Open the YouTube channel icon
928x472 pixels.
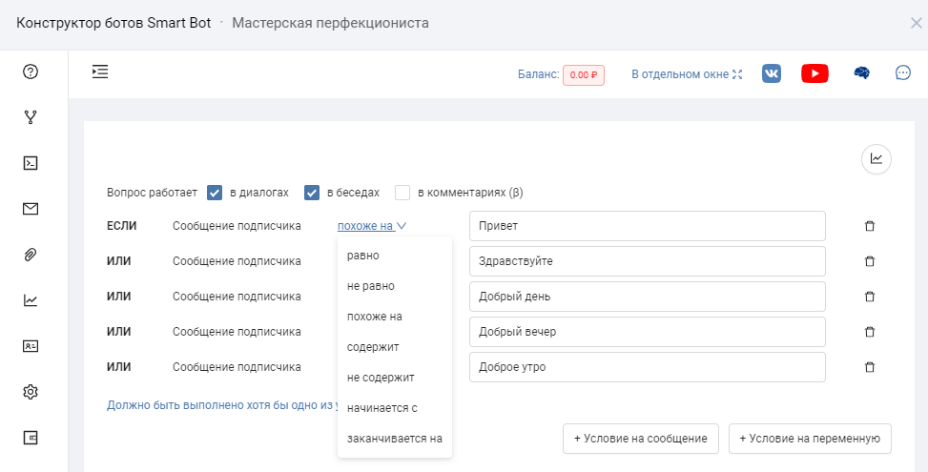click(815, 73)
